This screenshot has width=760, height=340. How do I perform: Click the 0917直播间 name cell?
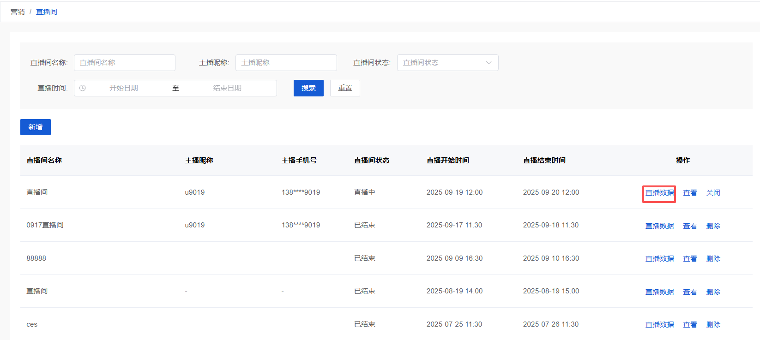45,225
